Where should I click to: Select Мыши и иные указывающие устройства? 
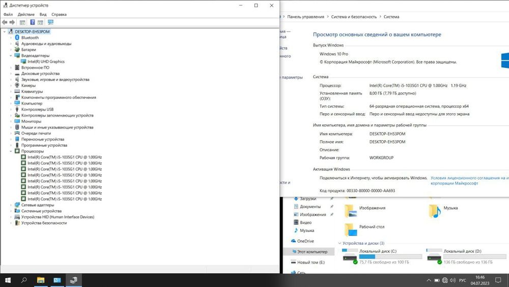pos(57,127)
